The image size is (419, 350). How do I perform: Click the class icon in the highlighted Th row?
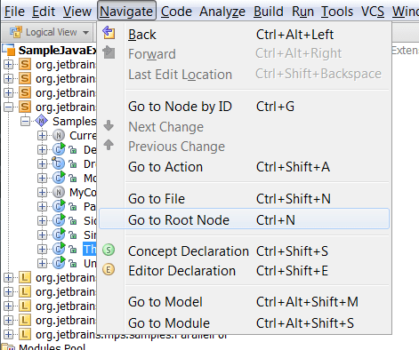(x=59, y=249)
